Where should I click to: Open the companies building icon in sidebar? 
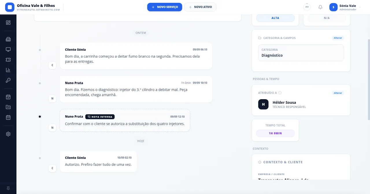pyautogui.click(x=8, y=39)
